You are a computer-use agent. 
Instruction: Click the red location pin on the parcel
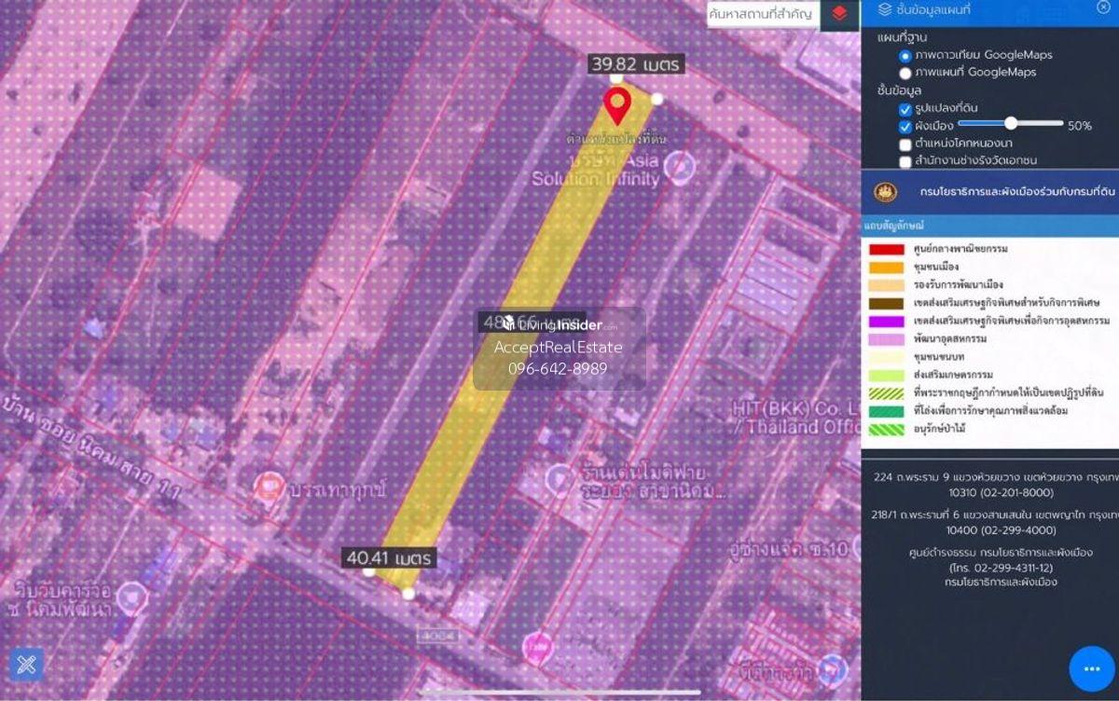(615, 105)
